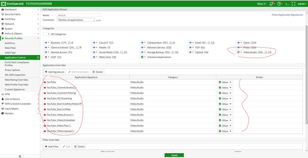
Task: Click the WiFi & Switch Controller icon
Action: point(2,104)
